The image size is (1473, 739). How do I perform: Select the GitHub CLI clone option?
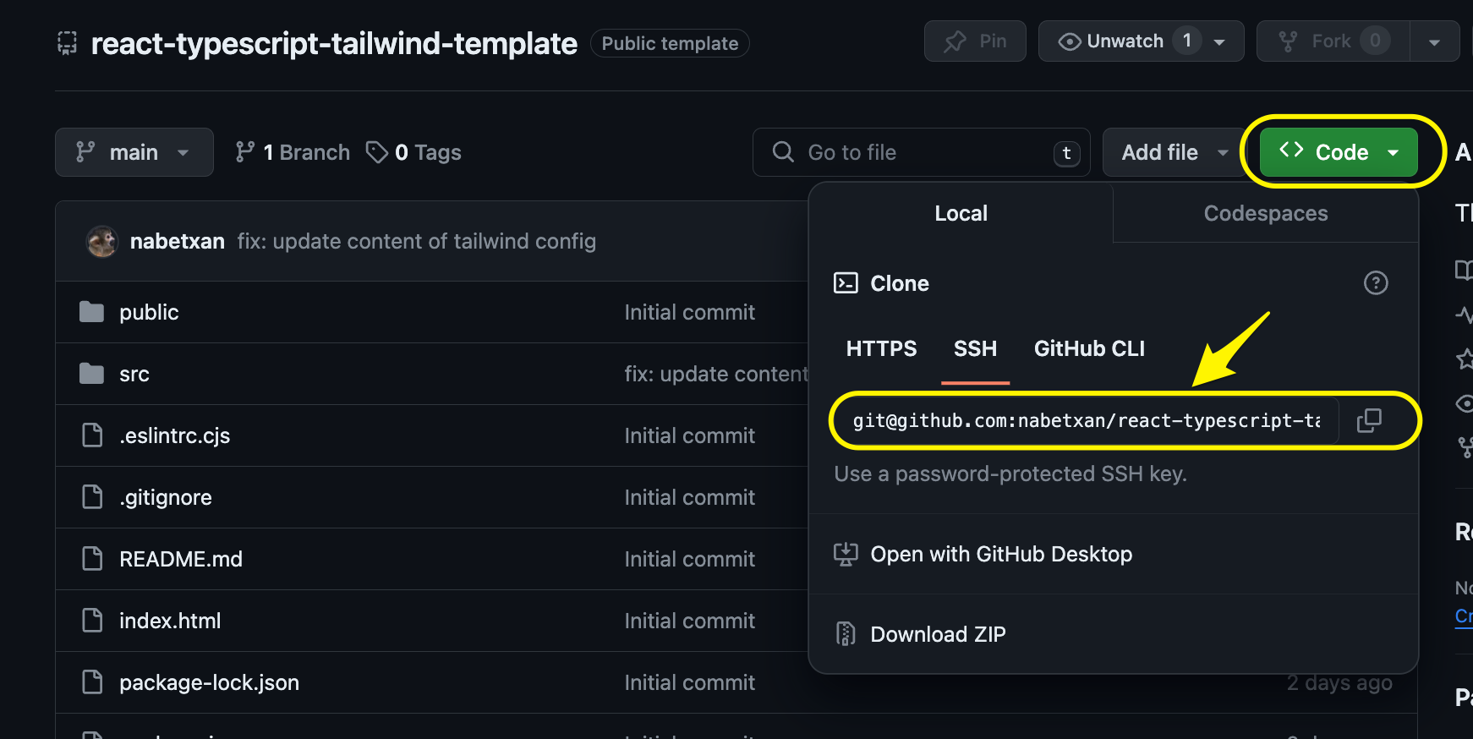1089,348
